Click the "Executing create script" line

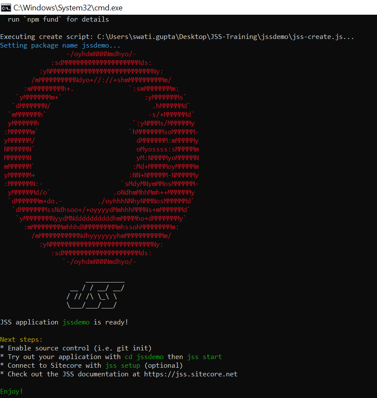(177, 37)
